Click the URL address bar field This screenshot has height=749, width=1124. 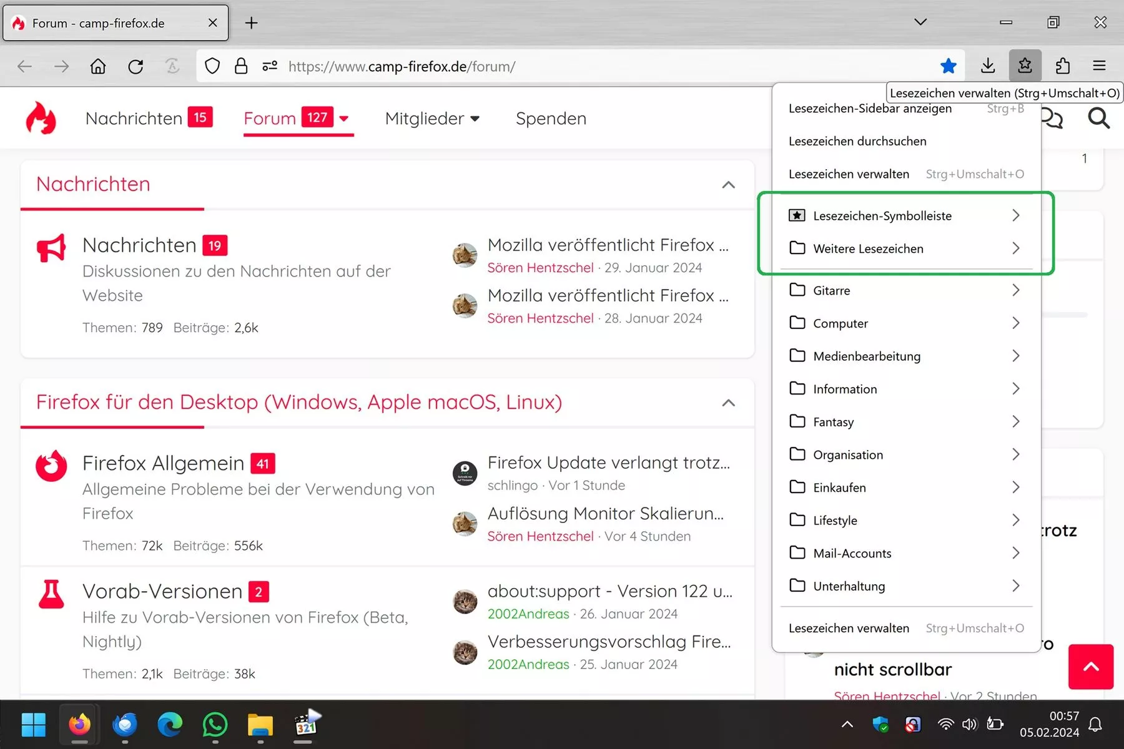[x=562, y=66]
